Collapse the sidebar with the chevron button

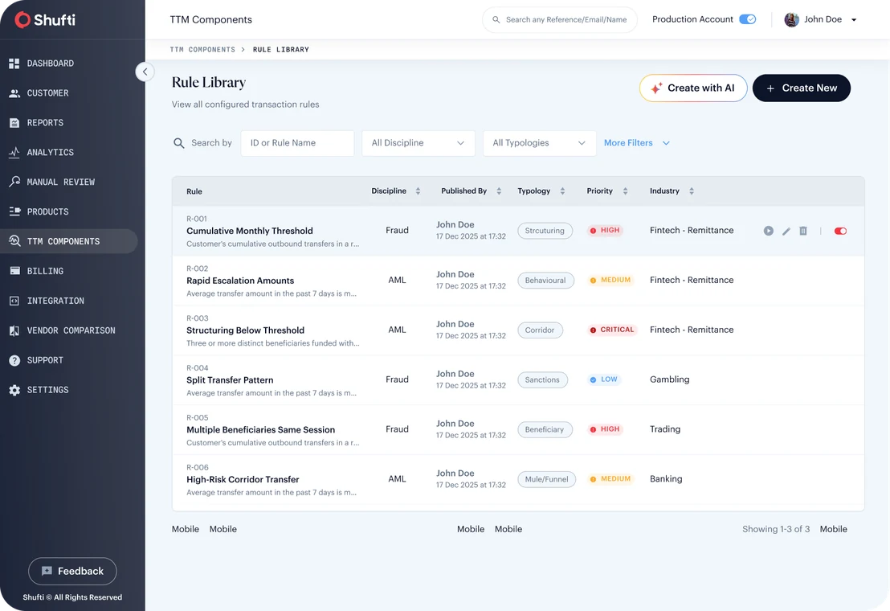(x=145, y=72)
